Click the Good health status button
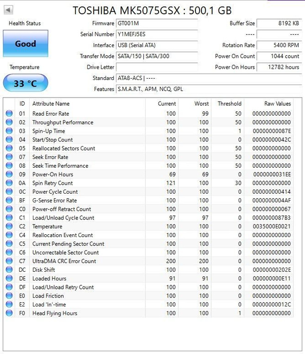This screenshot has height=354, width=305. pos(25,43)
